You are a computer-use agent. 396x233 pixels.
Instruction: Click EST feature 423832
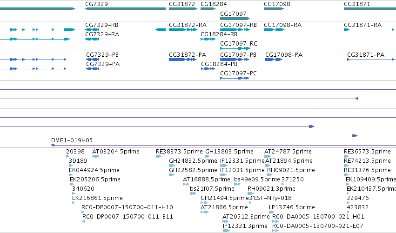coord(348,212)
